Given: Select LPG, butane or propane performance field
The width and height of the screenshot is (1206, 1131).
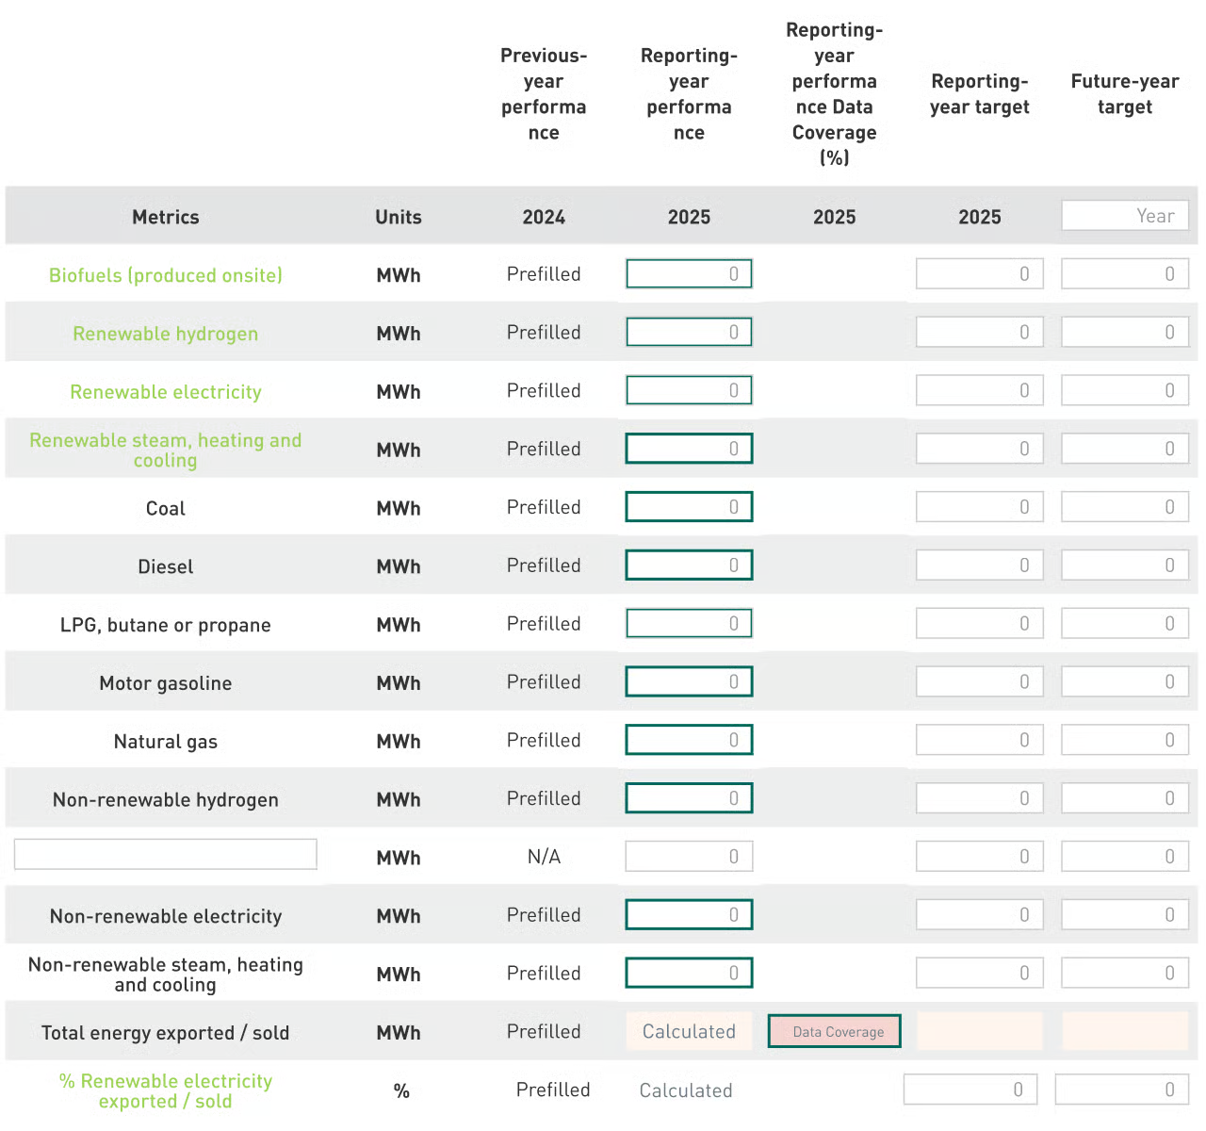Looking at the screenshot, I should pos(689,624).
